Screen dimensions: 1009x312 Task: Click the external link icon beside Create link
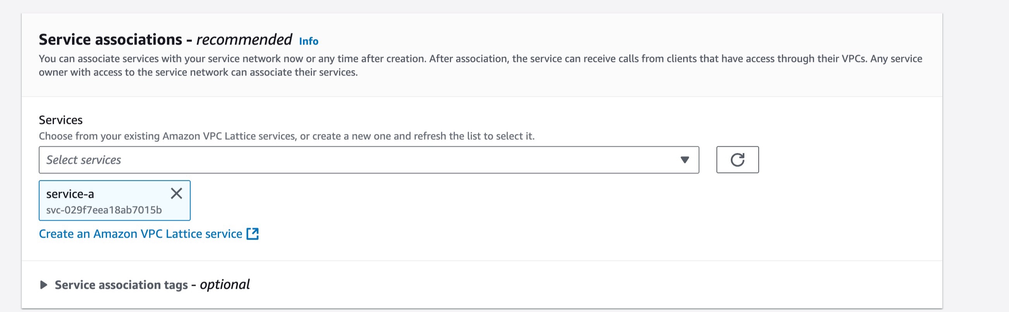click(x=253, y=234)
